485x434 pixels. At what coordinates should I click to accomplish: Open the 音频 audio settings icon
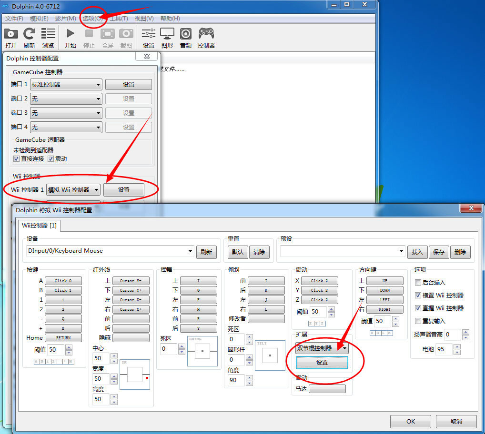[186, 38]
